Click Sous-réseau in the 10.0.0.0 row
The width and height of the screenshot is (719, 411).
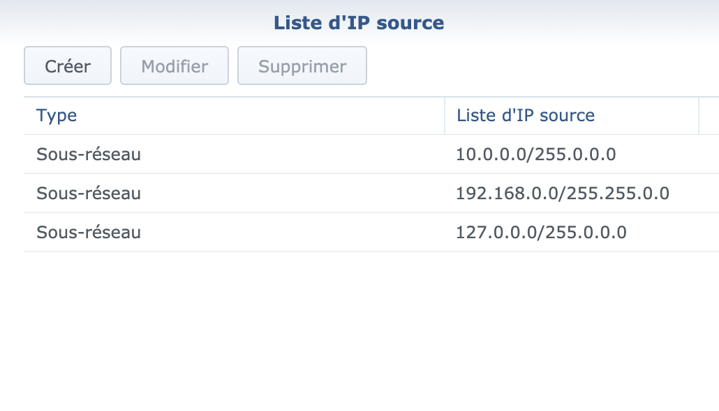(x=89, y=154)
